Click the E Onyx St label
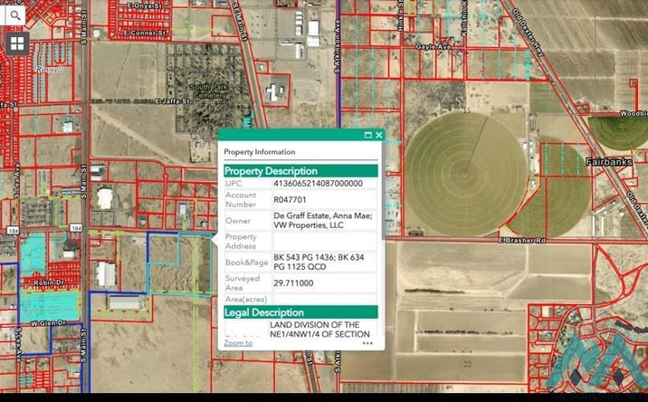This screenshot has width=648, height=402. click(145, 5)
